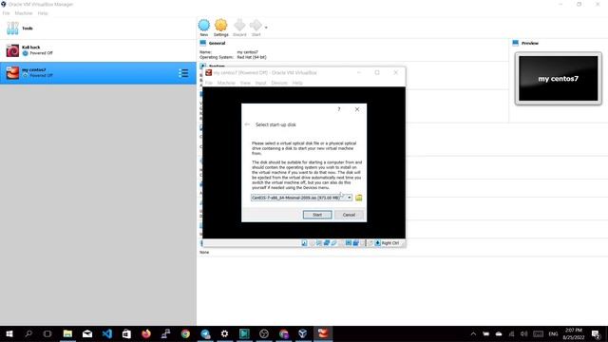Click the General section header
This screenshot has width=608, height=342.
coord(217,43)
